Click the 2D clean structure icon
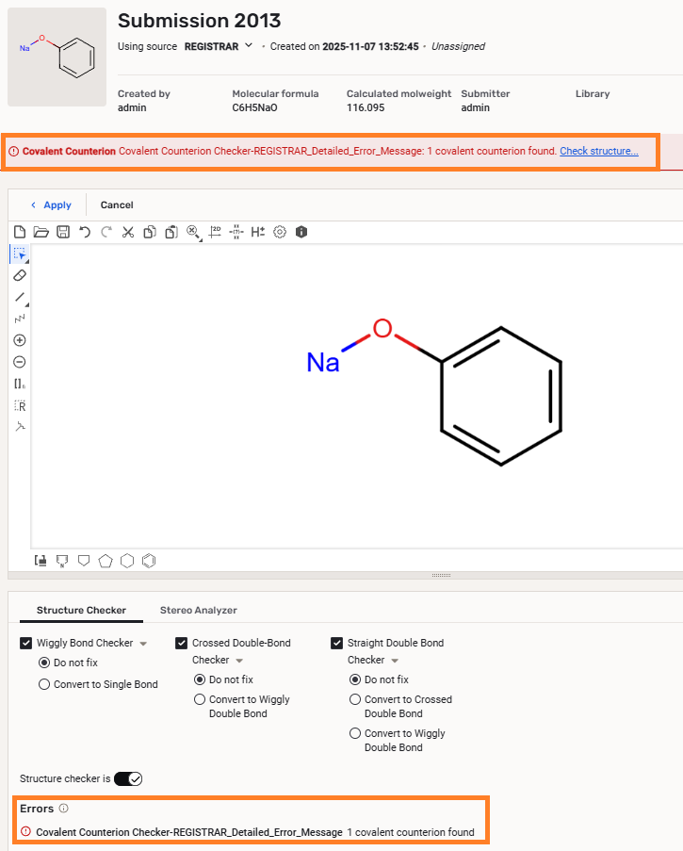Image resolution: width=683 pixels, height=851 pixels. tap(215, 231)
